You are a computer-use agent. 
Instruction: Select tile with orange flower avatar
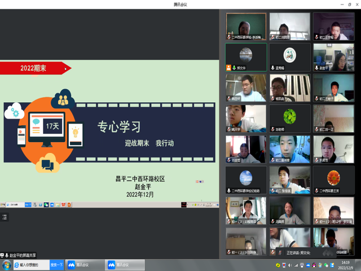coord(334,180)
